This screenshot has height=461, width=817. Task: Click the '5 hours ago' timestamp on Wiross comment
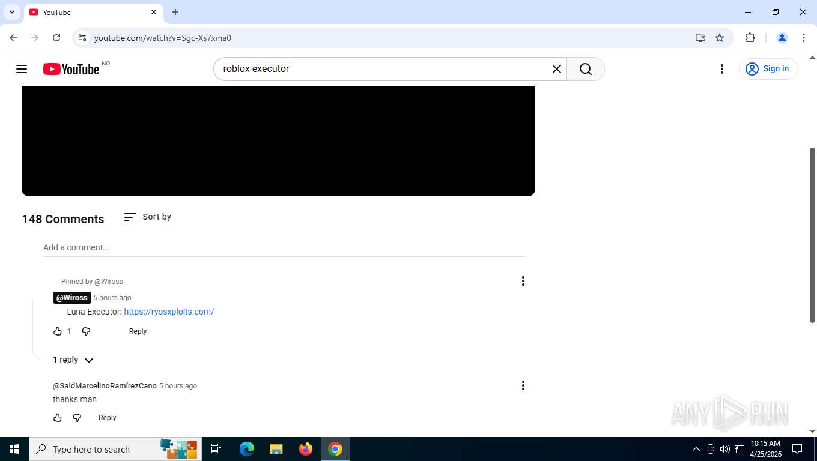[112, 298]
